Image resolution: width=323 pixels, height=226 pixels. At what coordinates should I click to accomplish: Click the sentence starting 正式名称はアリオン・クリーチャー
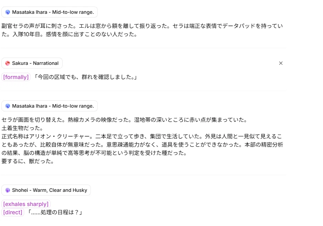[x=48, y=136]
